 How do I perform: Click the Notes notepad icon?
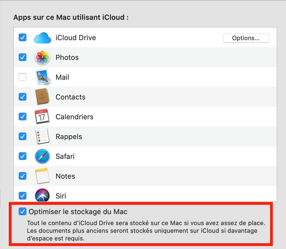[42, 176]
